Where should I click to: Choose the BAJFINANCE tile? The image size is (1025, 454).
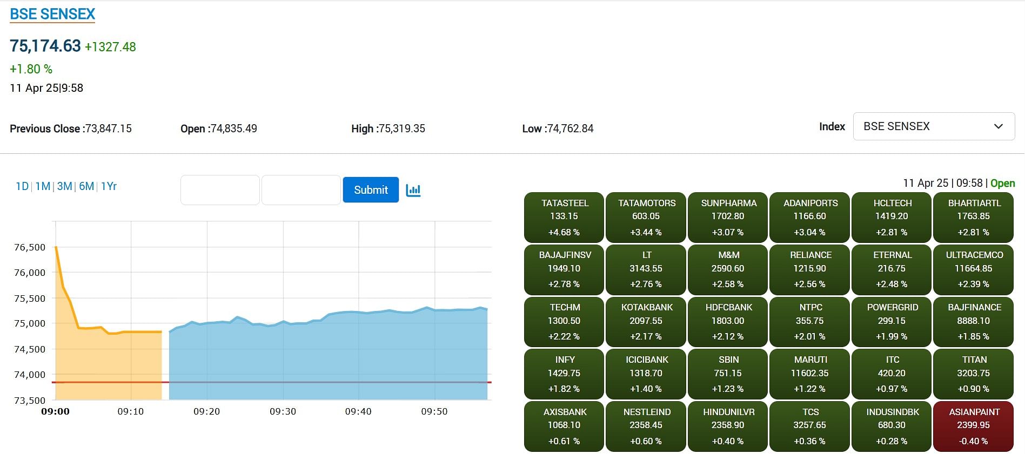point(974,322)
